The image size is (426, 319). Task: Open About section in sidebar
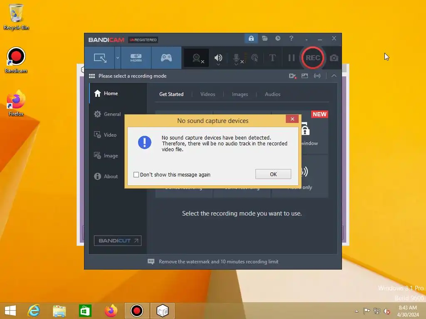click(x=118, y=176)
